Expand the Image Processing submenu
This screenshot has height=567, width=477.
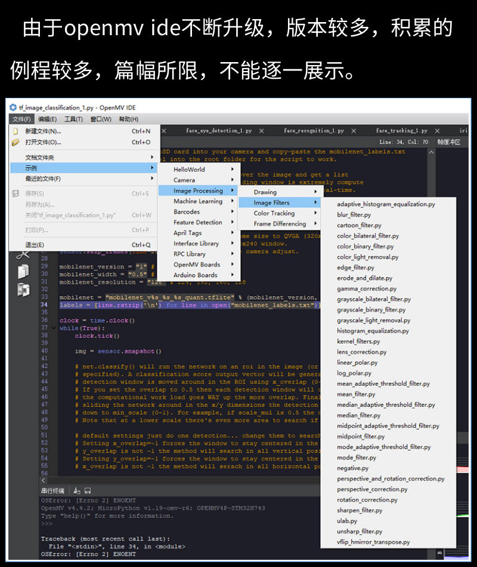(199, 190)
